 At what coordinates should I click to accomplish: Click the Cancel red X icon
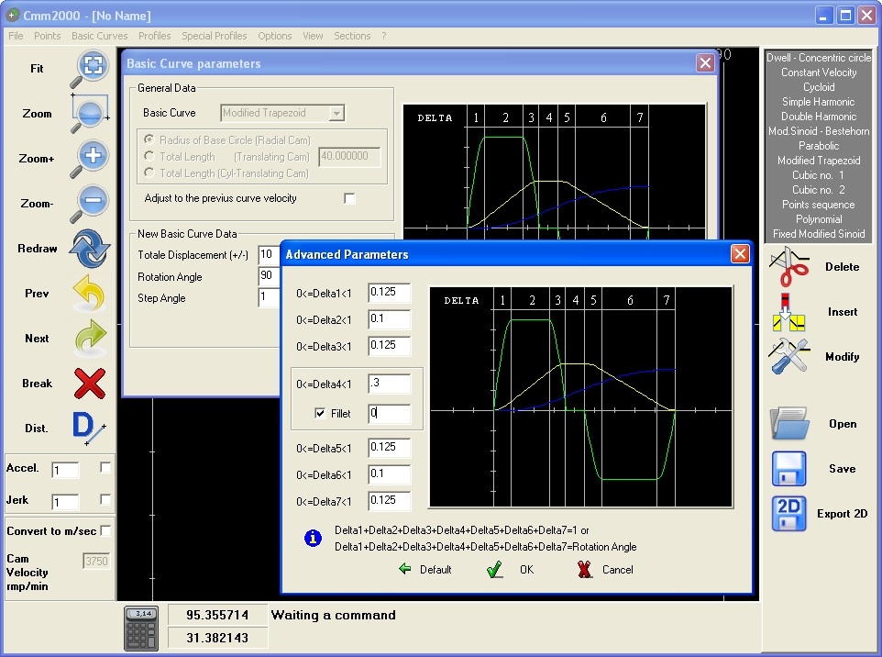pyautogui.click(x=585, y=570)
